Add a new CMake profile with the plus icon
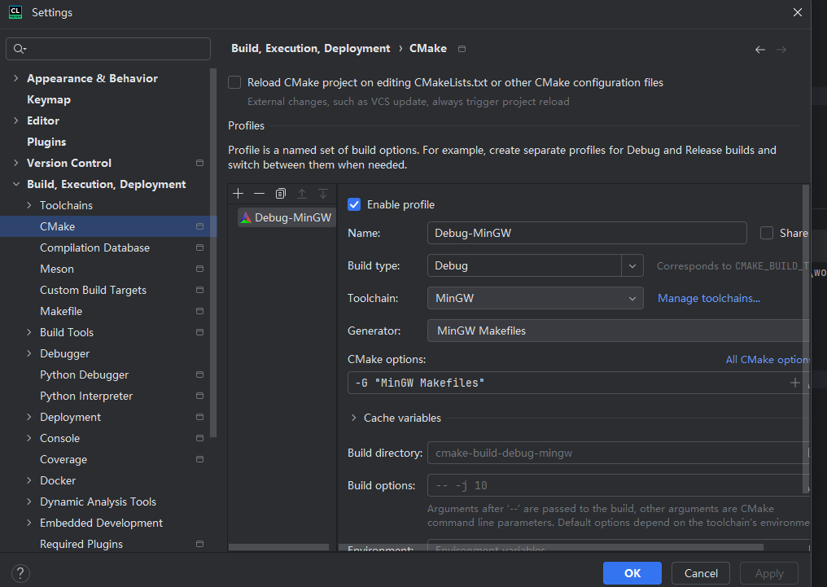 238,194
